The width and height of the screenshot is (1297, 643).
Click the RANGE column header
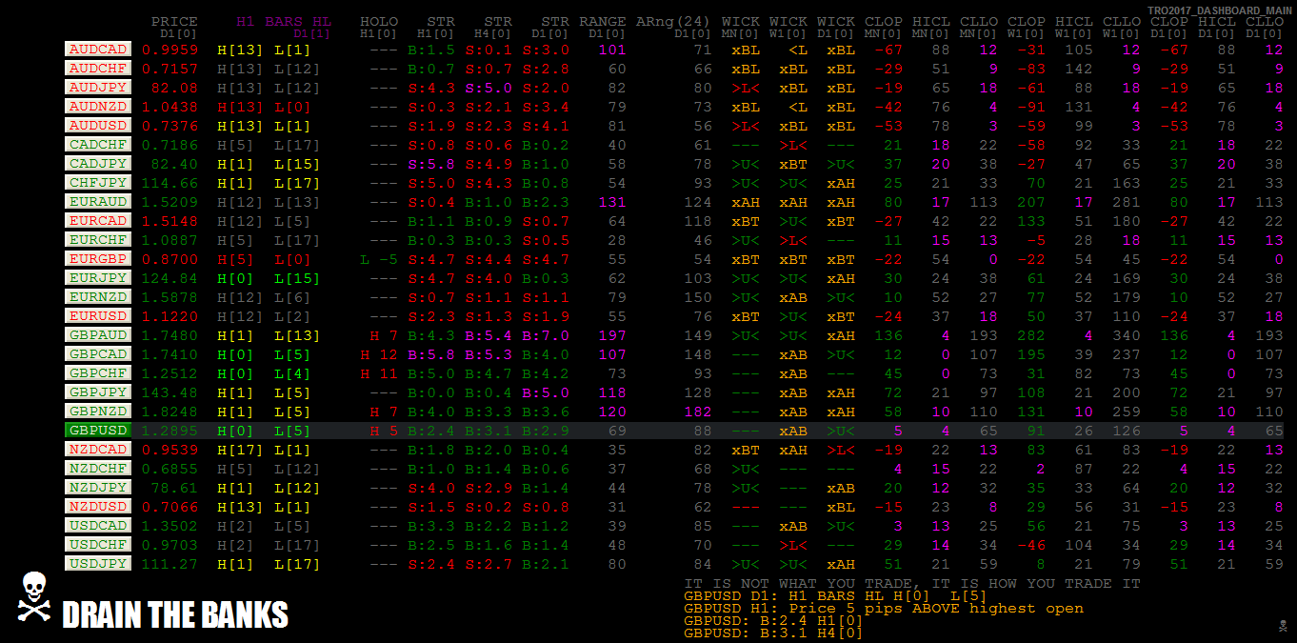point(603,22)
